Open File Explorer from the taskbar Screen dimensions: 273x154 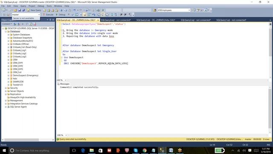(x=92, y=150)
